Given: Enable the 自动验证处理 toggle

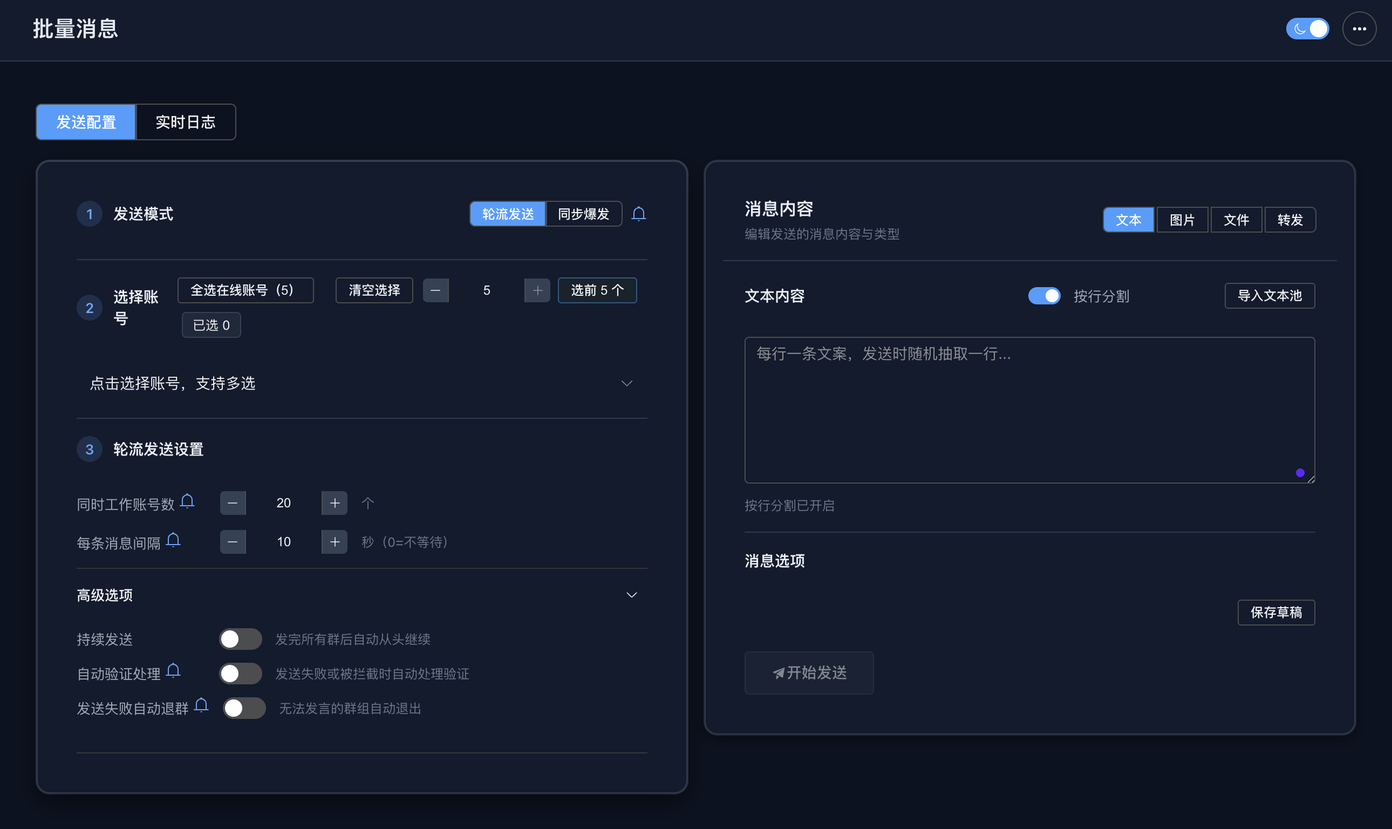Looking at the screenshot, I should point(241,673).
